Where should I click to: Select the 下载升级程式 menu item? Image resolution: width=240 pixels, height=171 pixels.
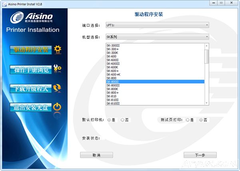pos(31,89)
